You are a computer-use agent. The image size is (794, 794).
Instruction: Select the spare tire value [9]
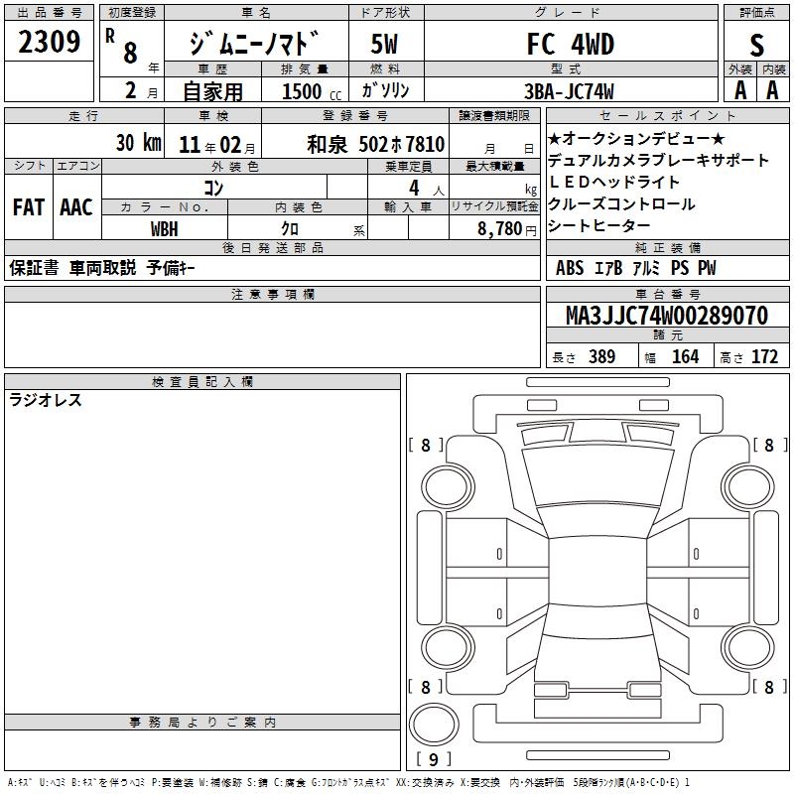pos(432,760)
